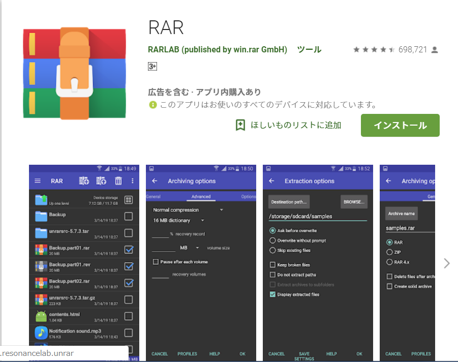Viewport: 458px width, 362px height.
Task: Click PROFILES in the second screenshot
Action: [187, 354]
